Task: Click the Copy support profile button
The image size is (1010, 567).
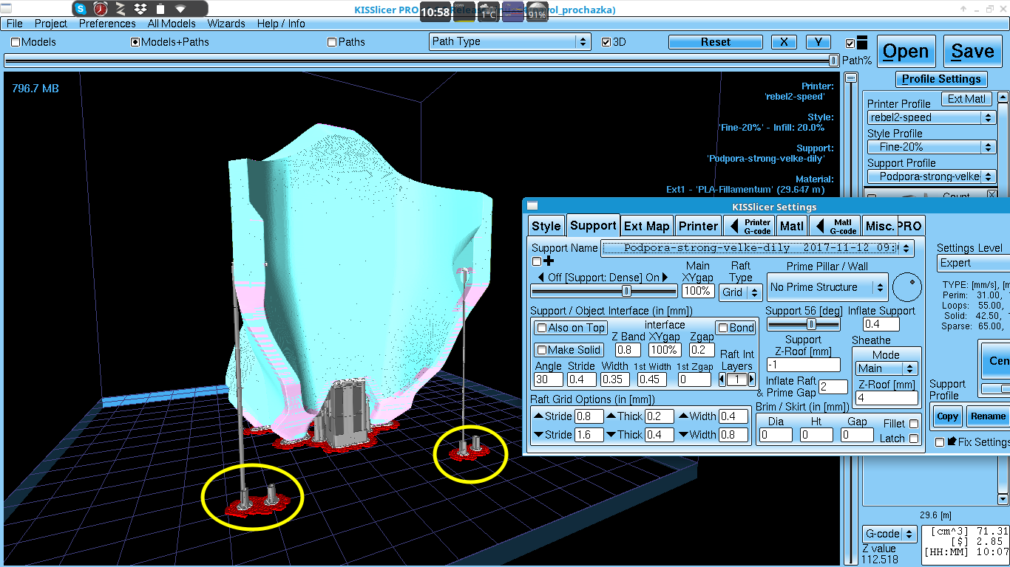Action: pyautogui.click(x=947, y=416)
